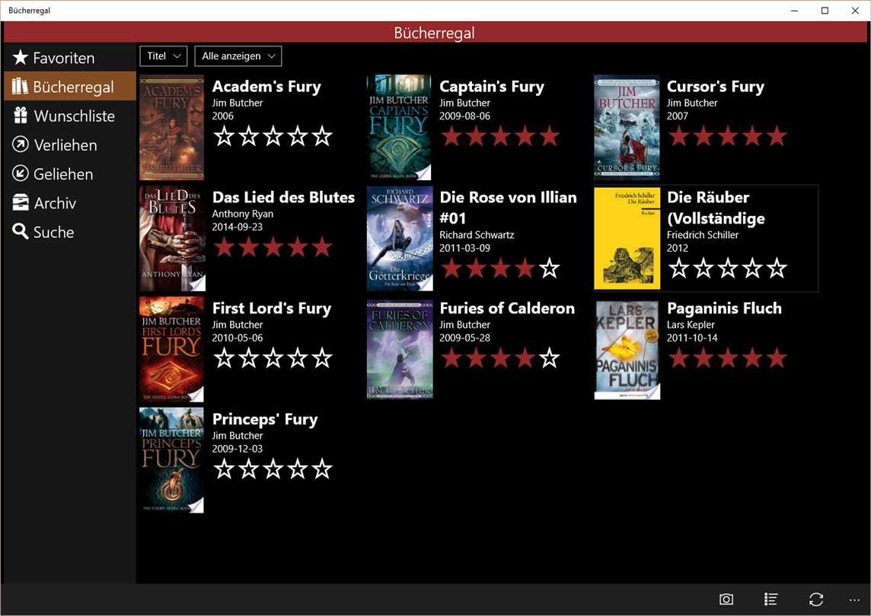The image size is (871, 616).
Task: Open Favoriten star icon in sidebar
Action: point(21,57)
